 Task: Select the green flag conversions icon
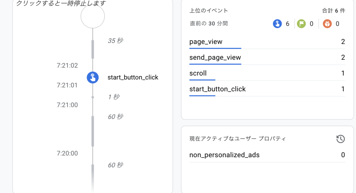click(x=301, y=24)
